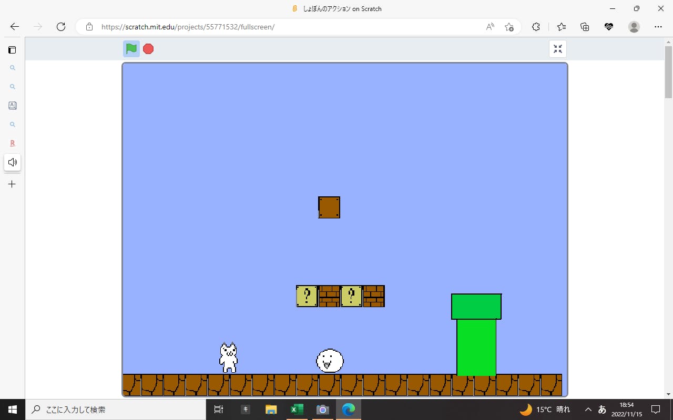673x420 pixels.
Task: Go back using the browser back arrow
Action: pyautogui.click(x=15, y=27)
